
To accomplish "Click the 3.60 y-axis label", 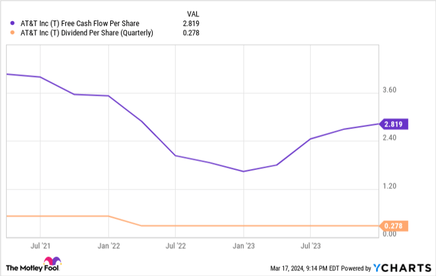I will tap(390, 90).
